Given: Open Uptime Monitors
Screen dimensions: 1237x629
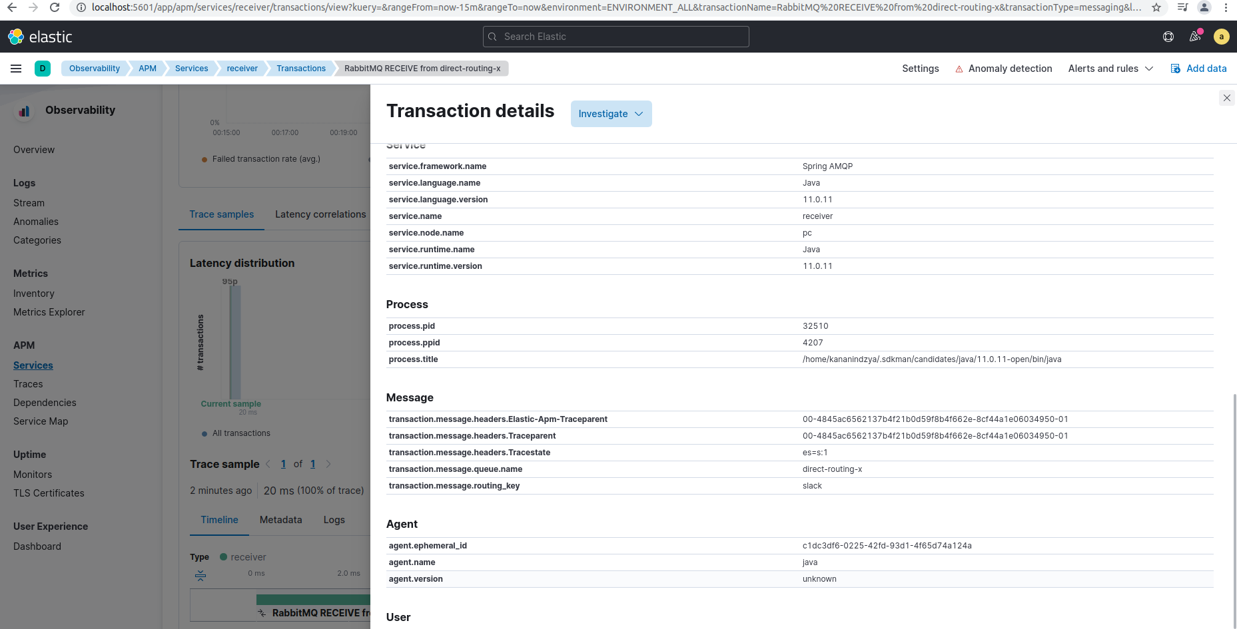Looking at the screenshot, I should tap(33, 475).
